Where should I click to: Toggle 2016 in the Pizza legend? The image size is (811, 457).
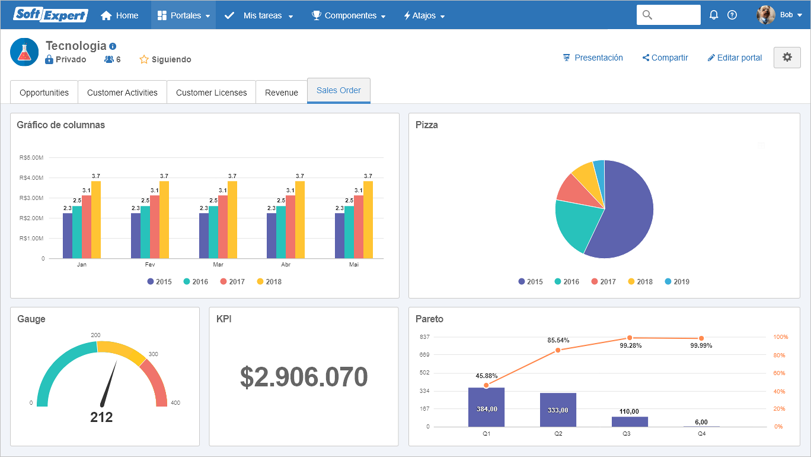pyautogui.click(x=567, y=282)
